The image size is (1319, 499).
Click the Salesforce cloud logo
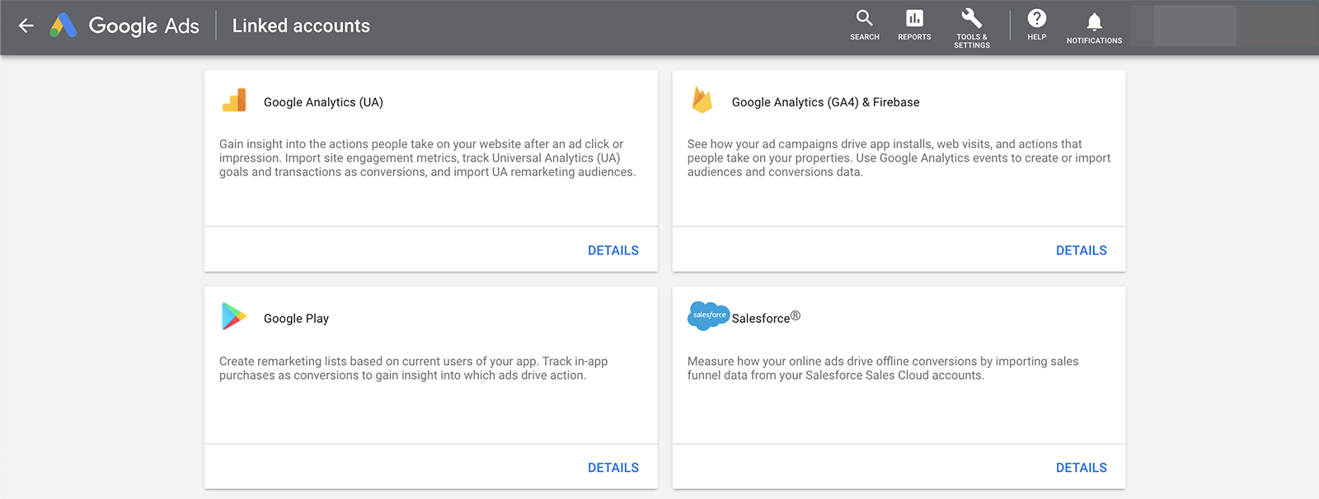pyautogui.click(x=708, y=316)
